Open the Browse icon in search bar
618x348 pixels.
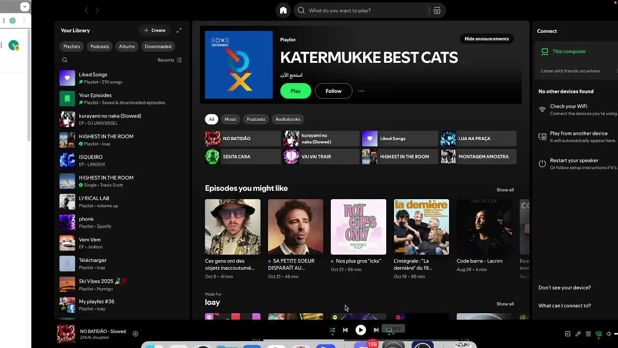point(437,10)
